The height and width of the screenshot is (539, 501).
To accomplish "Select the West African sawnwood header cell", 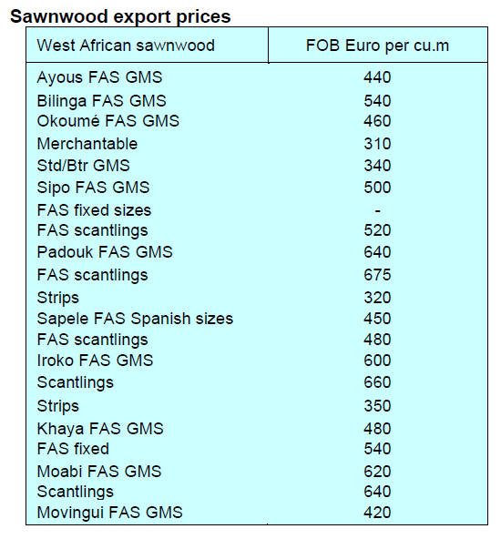I will (148, 45).
